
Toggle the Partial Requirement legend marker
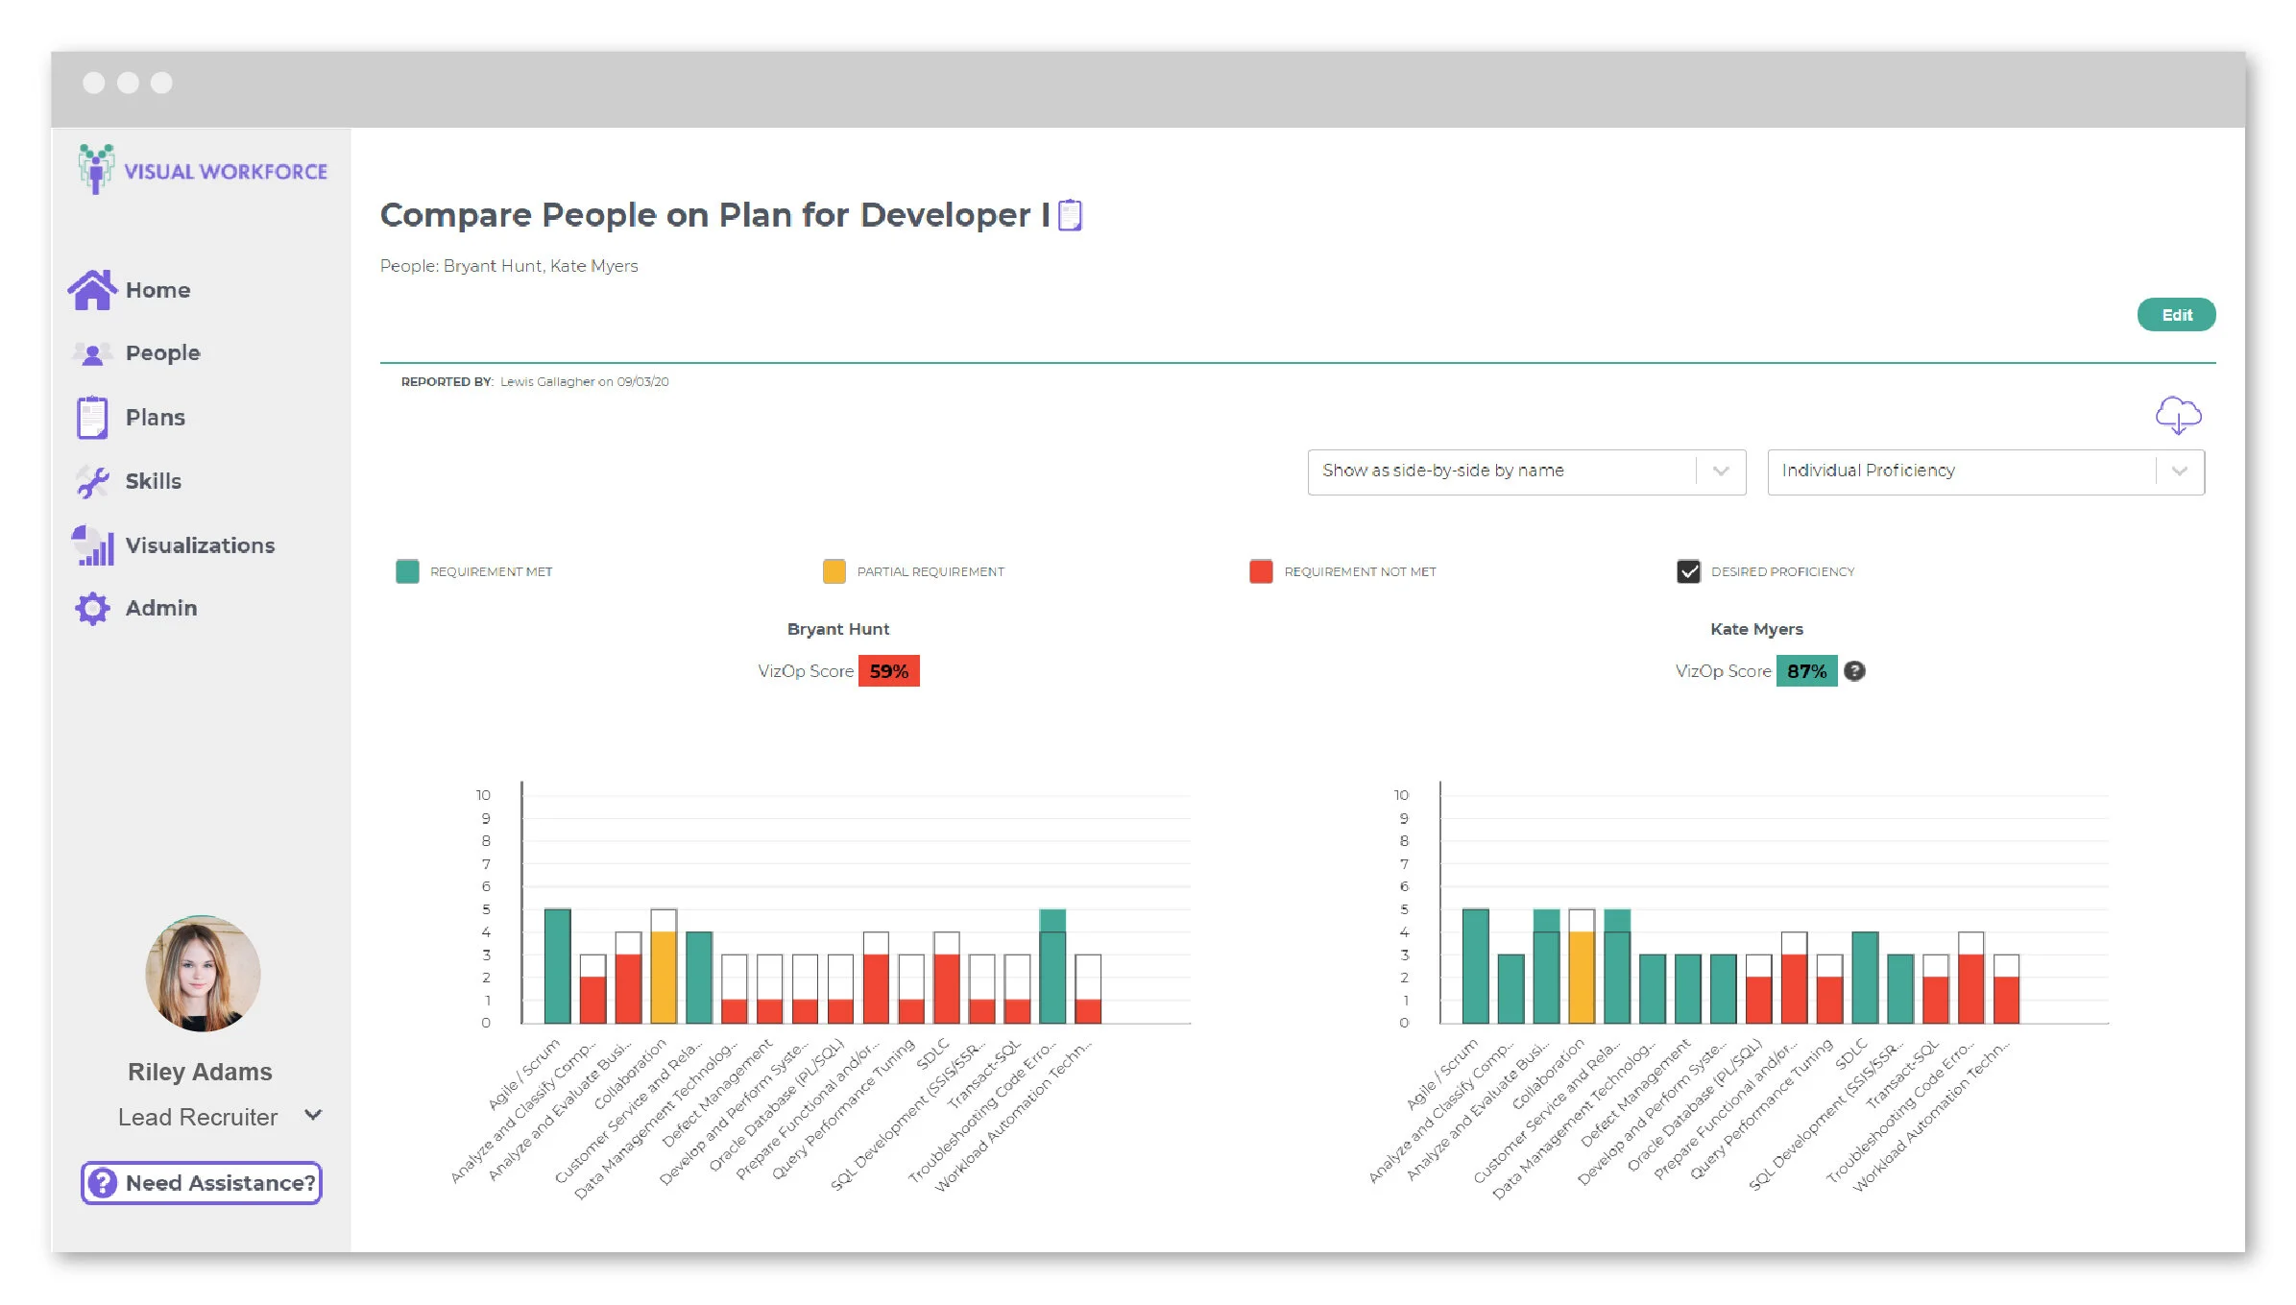832,570
